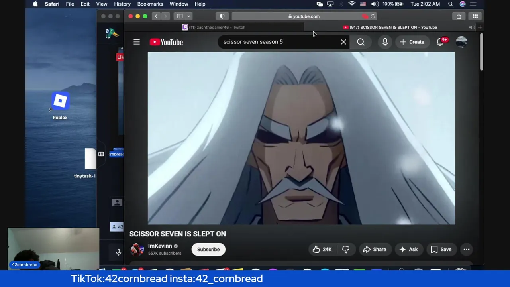The height and width of the screenshot is (287, 510).
Task: Subscribe to the ImKevinn channel
Action: (208, 249)
